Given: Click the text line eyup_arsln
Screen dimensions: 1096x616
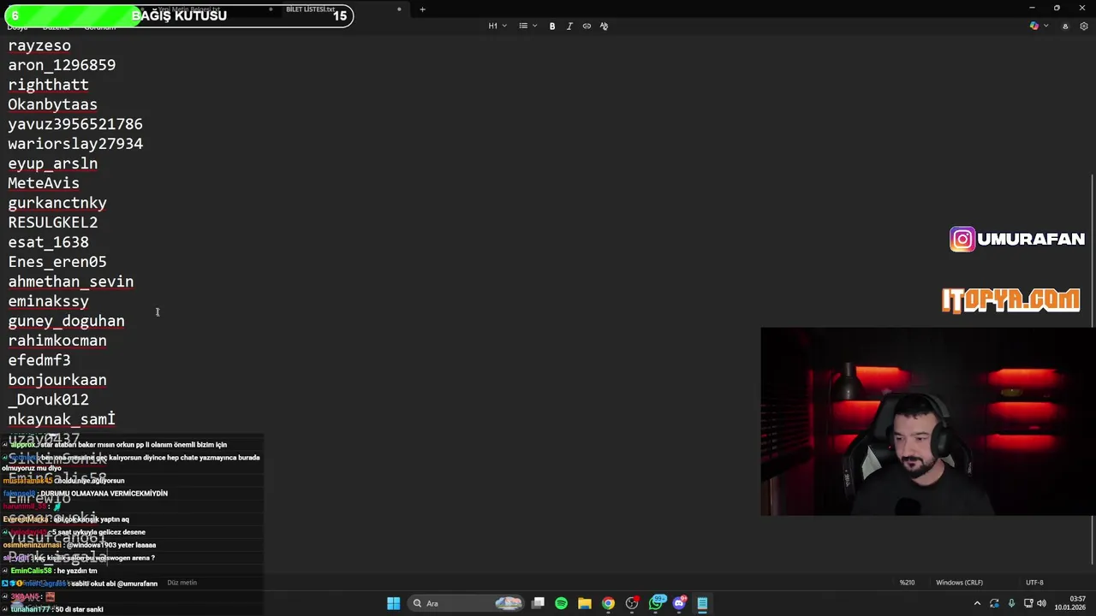Looking at the screenshot, I should coord(52,163).
